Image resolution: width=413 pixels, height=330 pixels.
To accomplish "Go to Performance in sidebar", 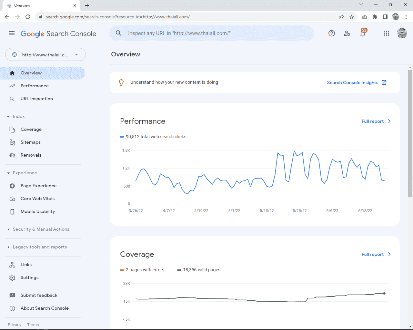I will 35,86.
